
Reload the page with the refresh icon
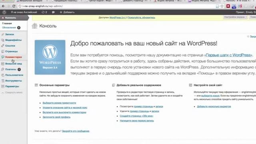14,6
